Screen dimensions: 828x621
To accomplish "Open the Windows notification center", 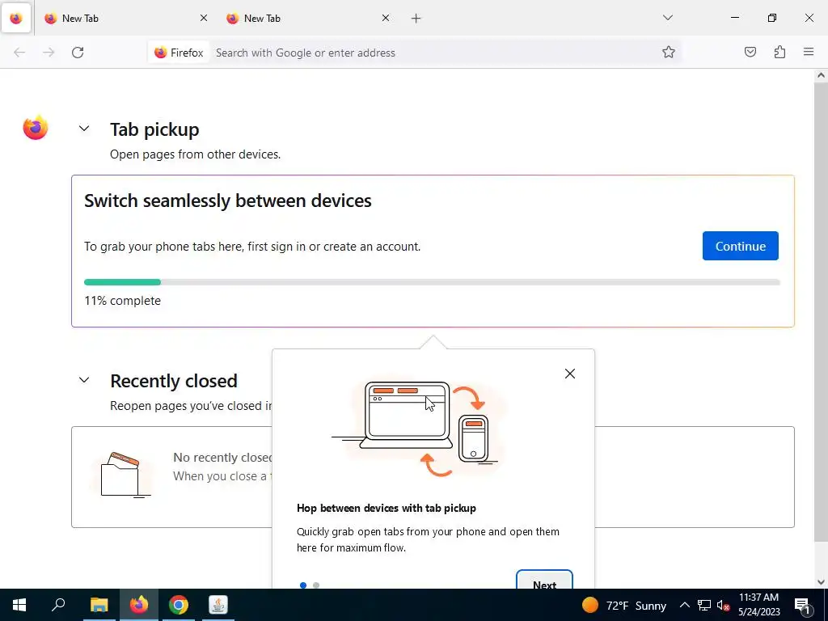I will (x=802, y=605).
